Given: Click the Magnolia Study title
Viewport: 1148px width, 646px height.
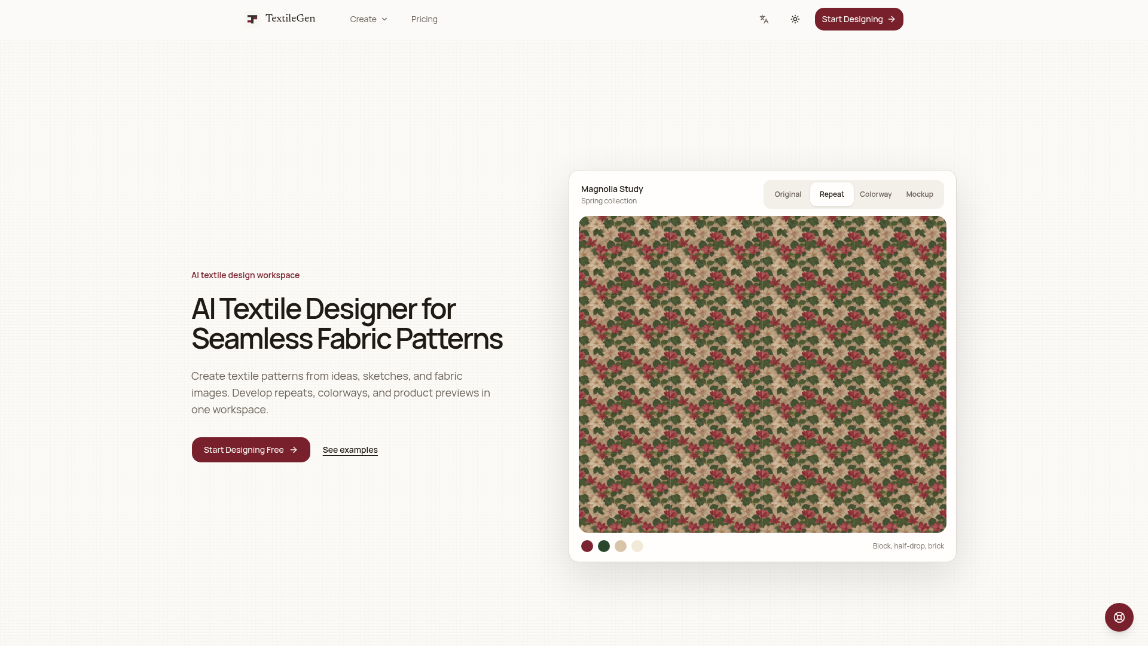Looking at the screenshot, I should coord(612,189).
